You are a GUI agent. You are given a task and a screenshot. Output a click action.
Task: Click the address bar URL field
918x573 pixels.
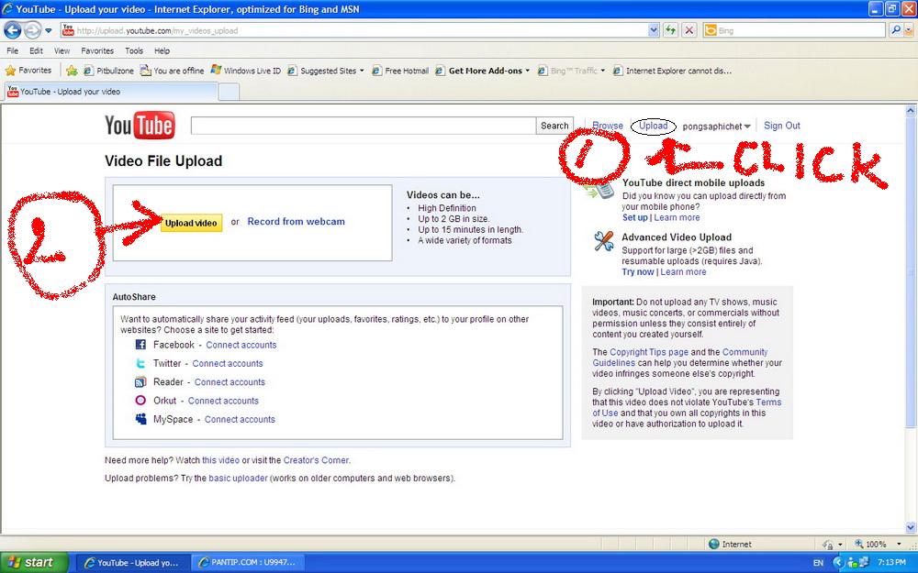354,30
